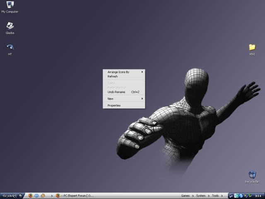This screenshot has width=265, height=199.
Task: Open the Recycle Bin icon
Action: point(252,175)
